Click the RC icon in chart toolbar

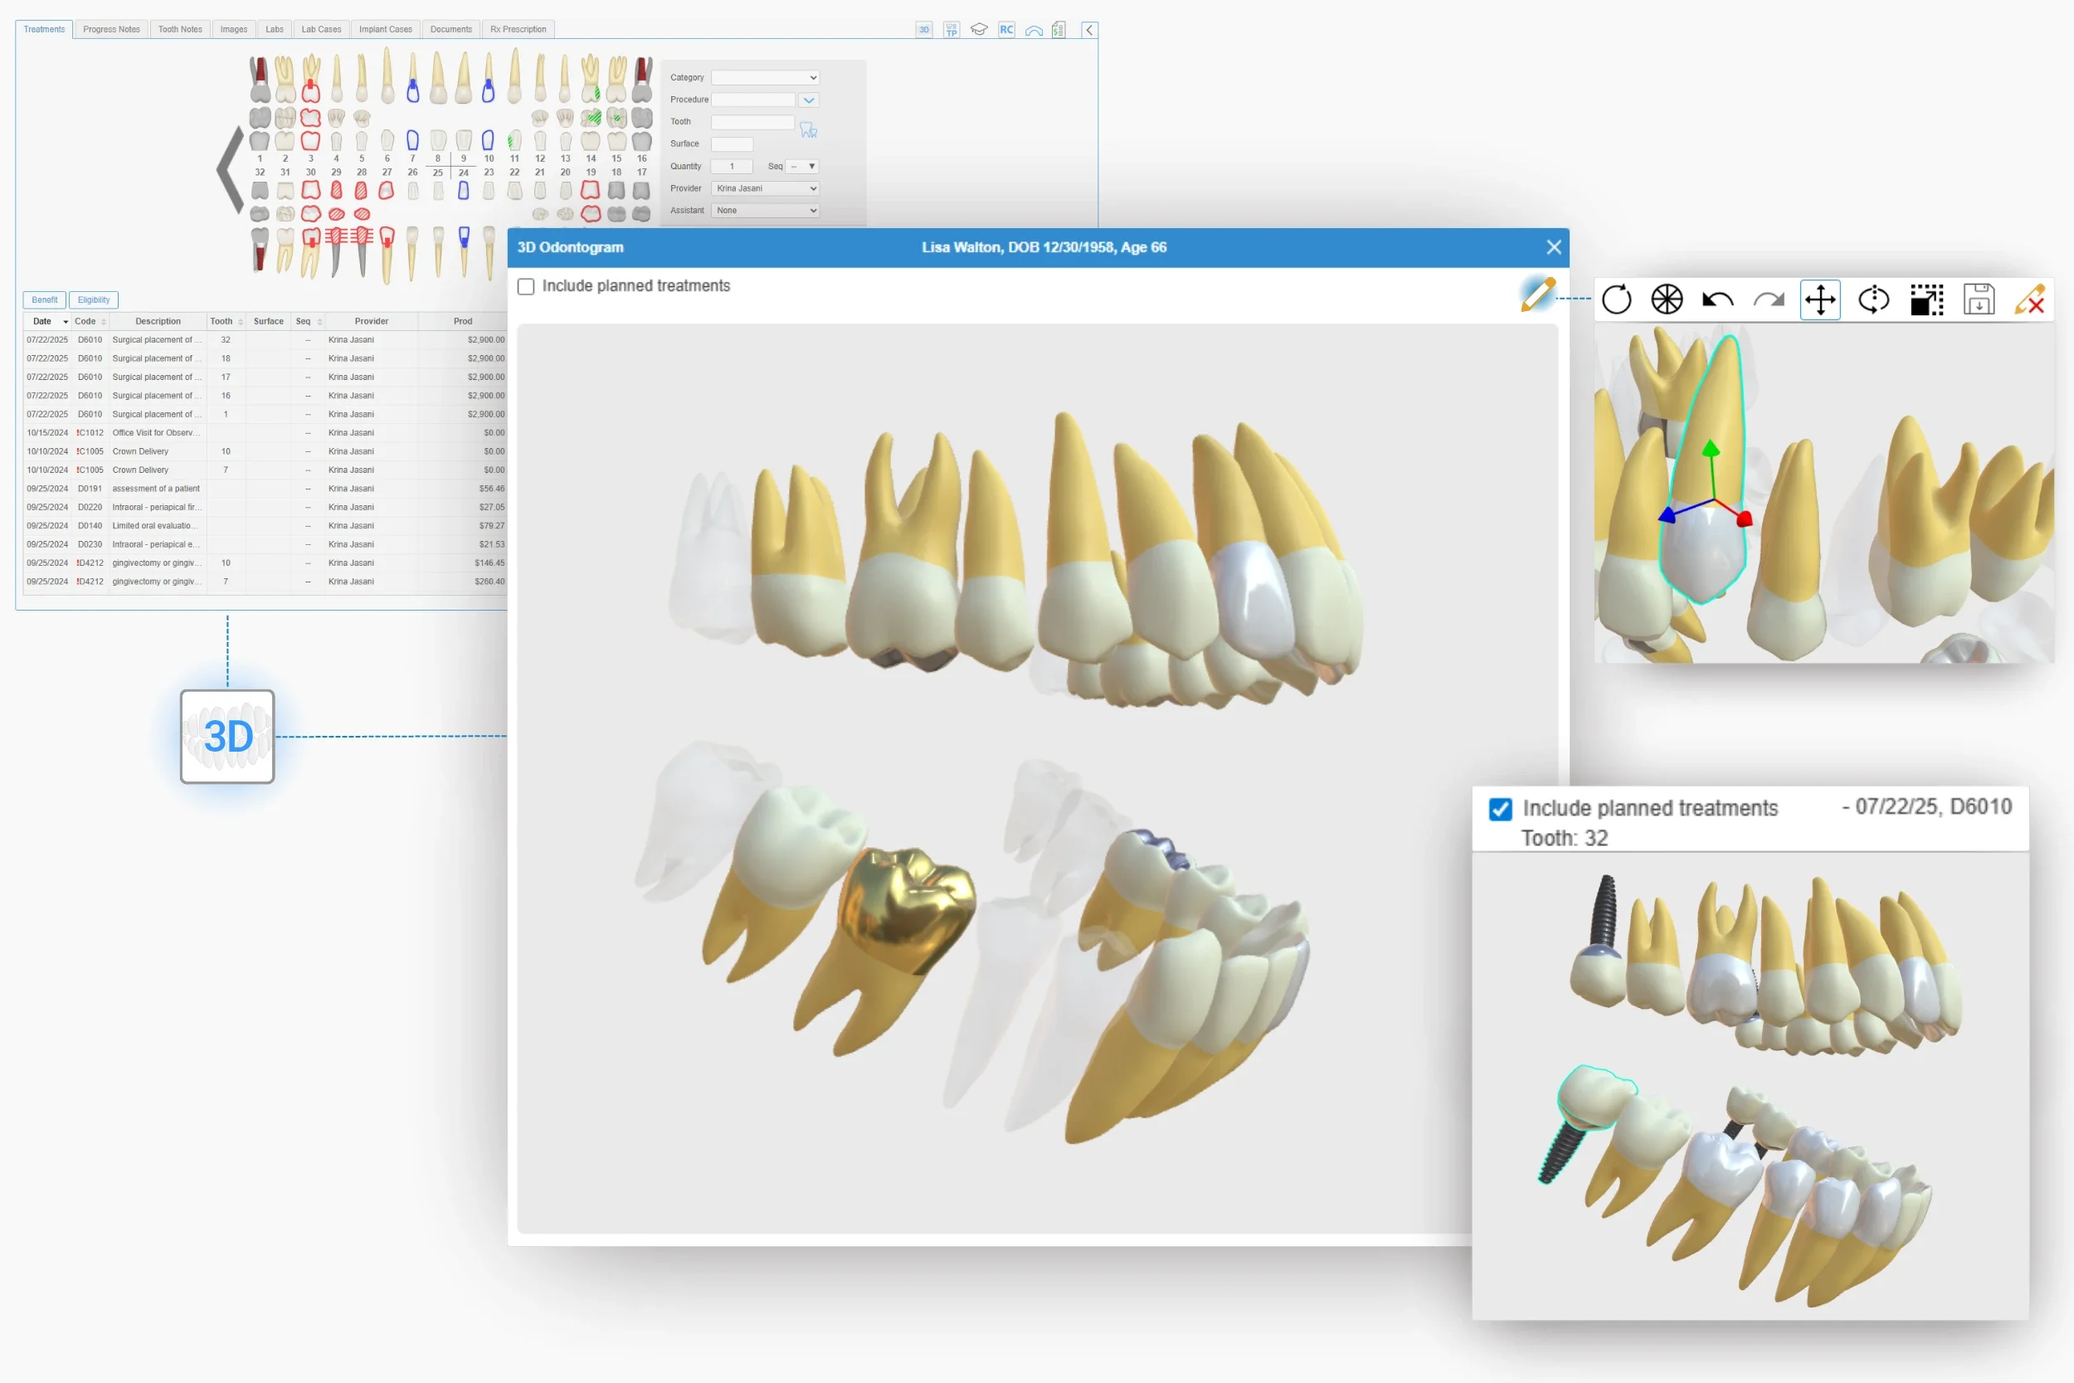[x=1006, y=29]
